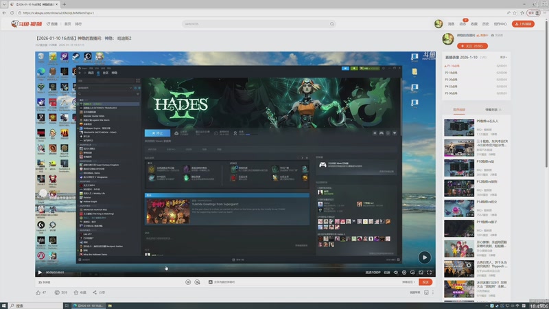Expand the 更多 episodes dropdown
Image resolution: width=549 pixels, height=309 pixels.
point(504,57)
